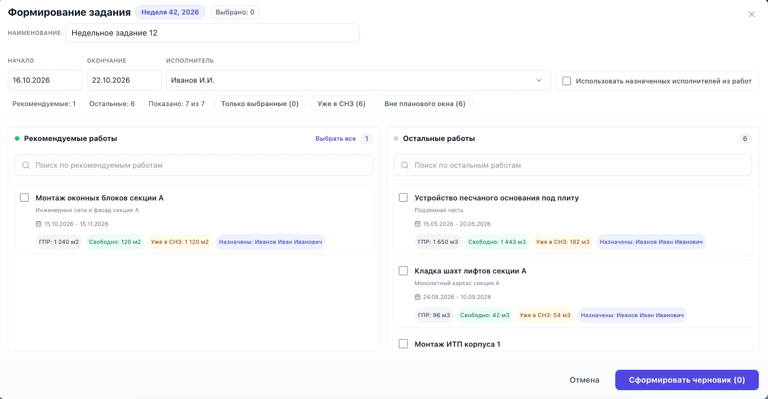768x399 pixels.
Task: Focus the other works search field
Action: 573,165
